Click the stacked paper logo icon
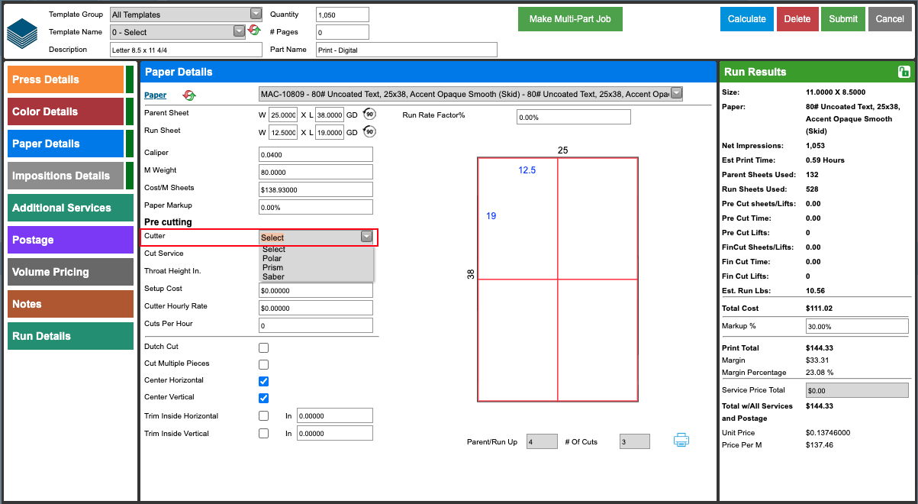The height and width of the screenshot is (504, 918). pos(22,32)
